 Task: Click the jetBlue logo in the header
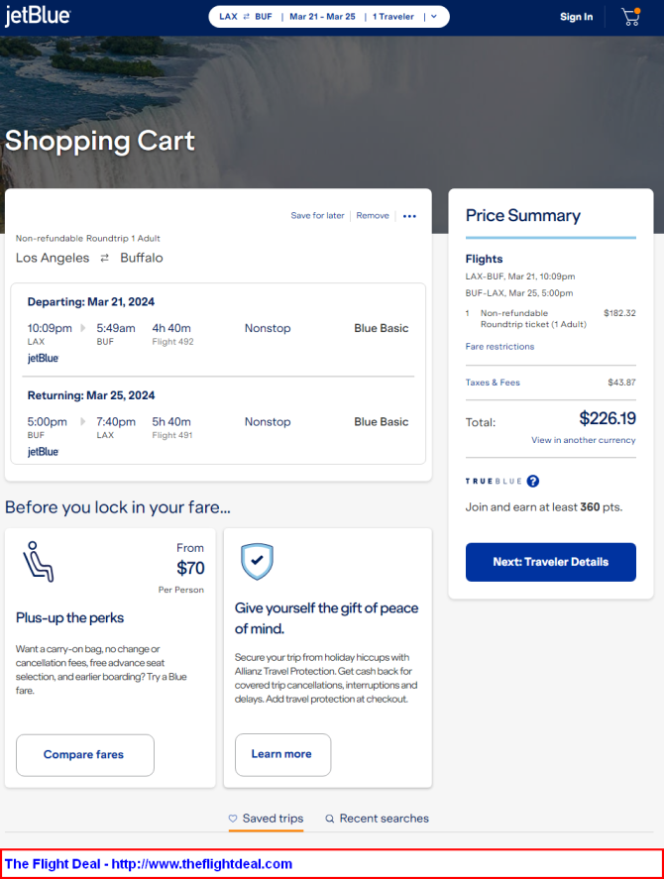(x=38, y=16)
